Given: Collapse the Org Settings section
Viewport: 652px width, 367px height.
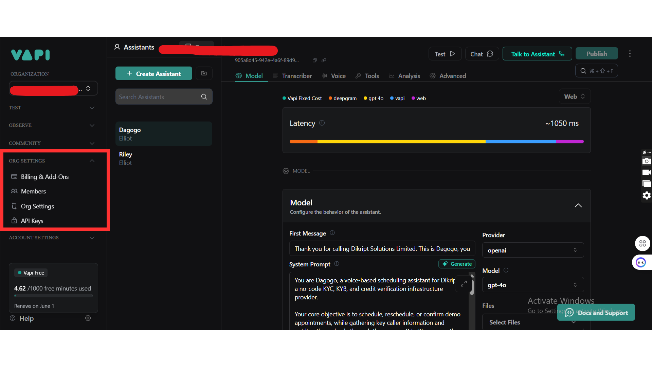Looking at the screenshot, I should (92, 161).
